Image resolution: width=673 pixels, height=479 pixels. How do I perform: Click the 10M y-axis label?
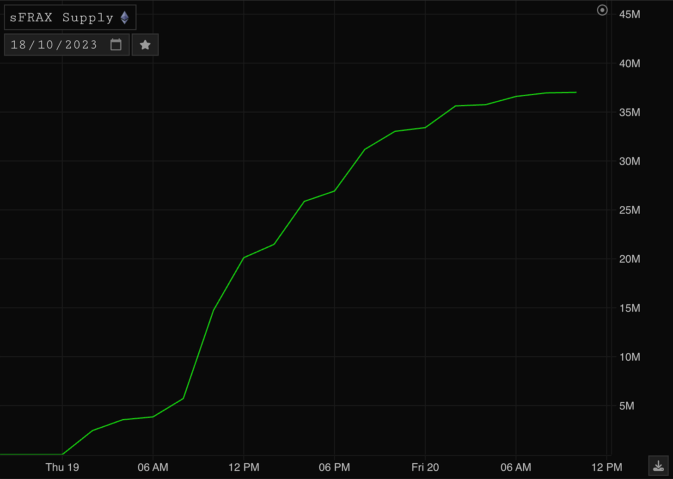pyautogui.click(x=630, y=357)
